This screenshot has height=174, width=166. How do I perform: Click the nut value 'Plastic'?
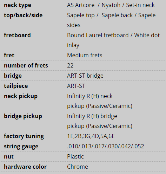point(75,156)
